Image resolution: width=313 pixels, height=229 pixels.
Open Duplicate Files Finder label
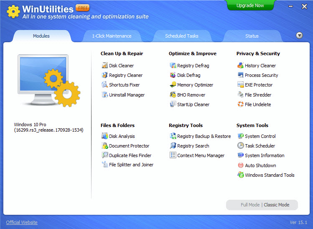pos(130,155)
